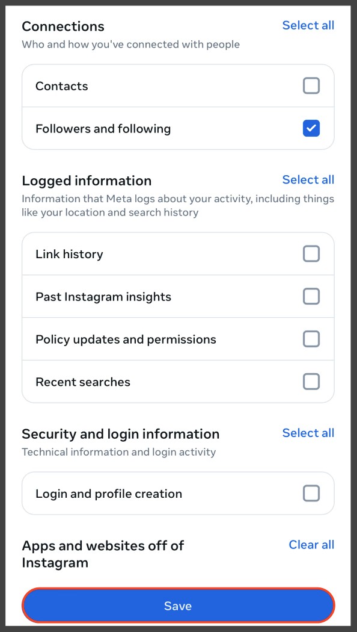Select the Login and profile creation row
This screenshot has width=357, height=632.
(x=109, y=493)
